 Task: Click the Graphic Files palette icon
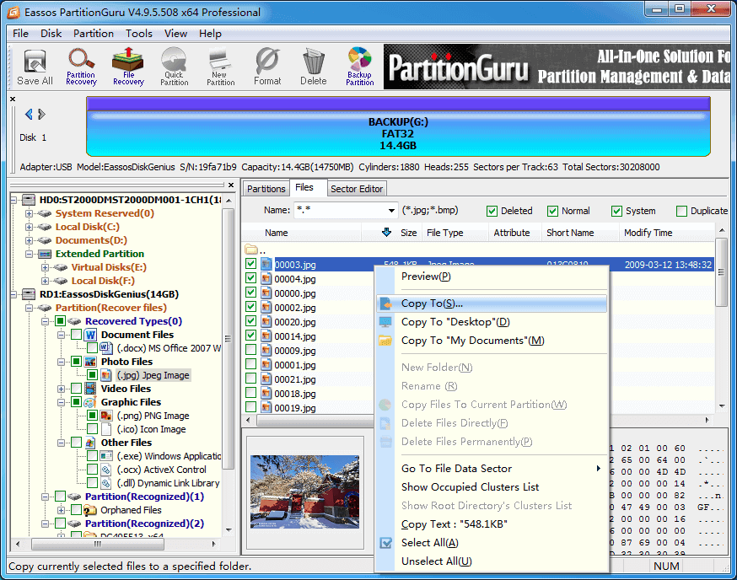(x=90, y=402)
